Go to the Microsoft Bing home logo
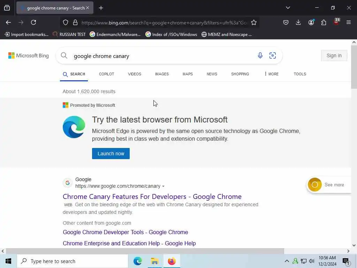357x268 pixels. point(29,55)
